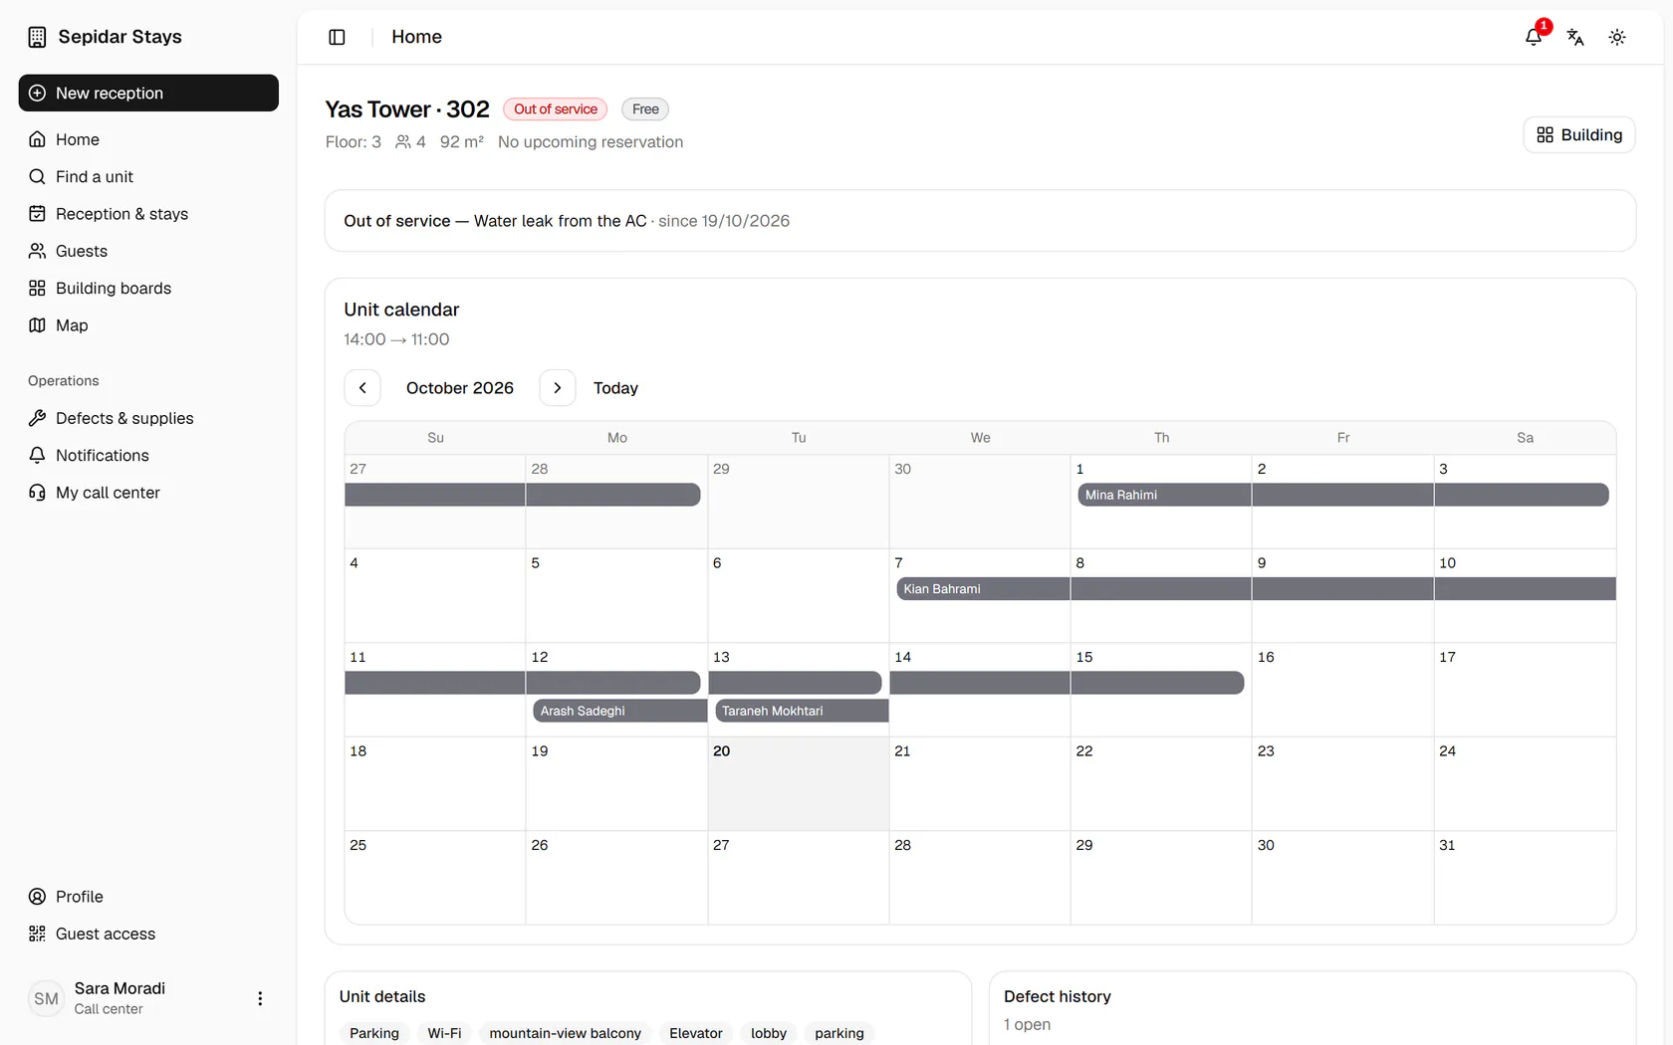Click the Elevator amenity tag
This screenshot has width=1673, height=1045.
pos(696,1033)
